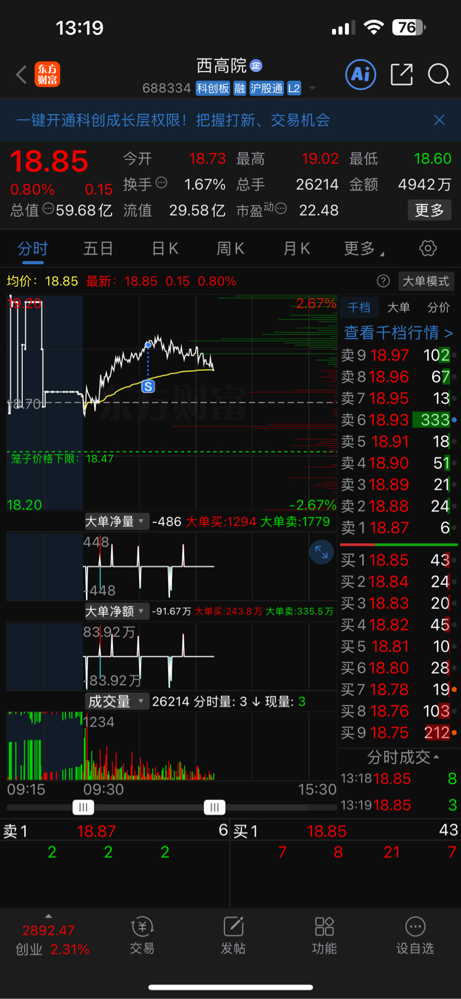Tap info icon next to 市盈
This screenshot has height=999, width=461.
click(x=280, y=209)
